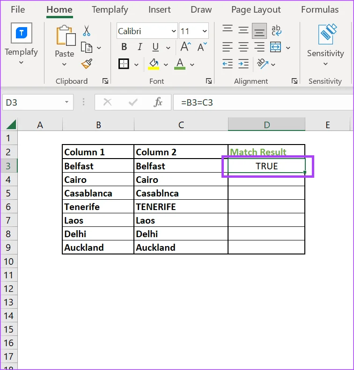Screen dimensions: 354x370
Task: Open Calibri font name dropdown
Action: [x=174, y=31]
